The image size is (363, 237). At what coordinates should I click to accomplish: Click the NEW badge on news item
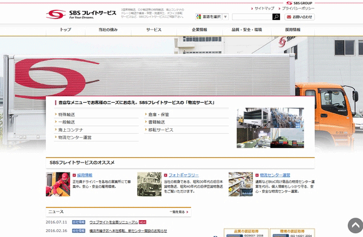pyautogui.click(x=143, y=222)
